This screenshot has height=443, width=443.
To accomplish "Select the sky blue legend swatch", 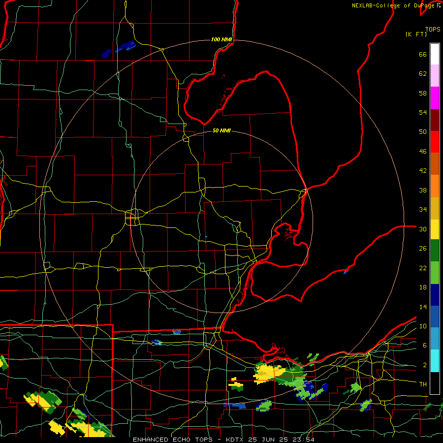I will [x=435, y=339].
